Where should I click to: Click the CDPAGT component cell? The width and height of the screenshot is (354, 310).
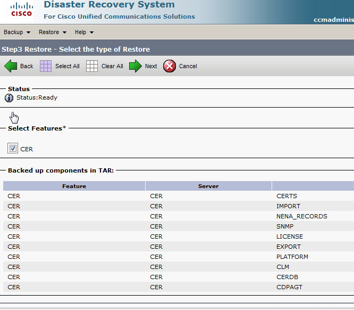click(x=289, y=287)
